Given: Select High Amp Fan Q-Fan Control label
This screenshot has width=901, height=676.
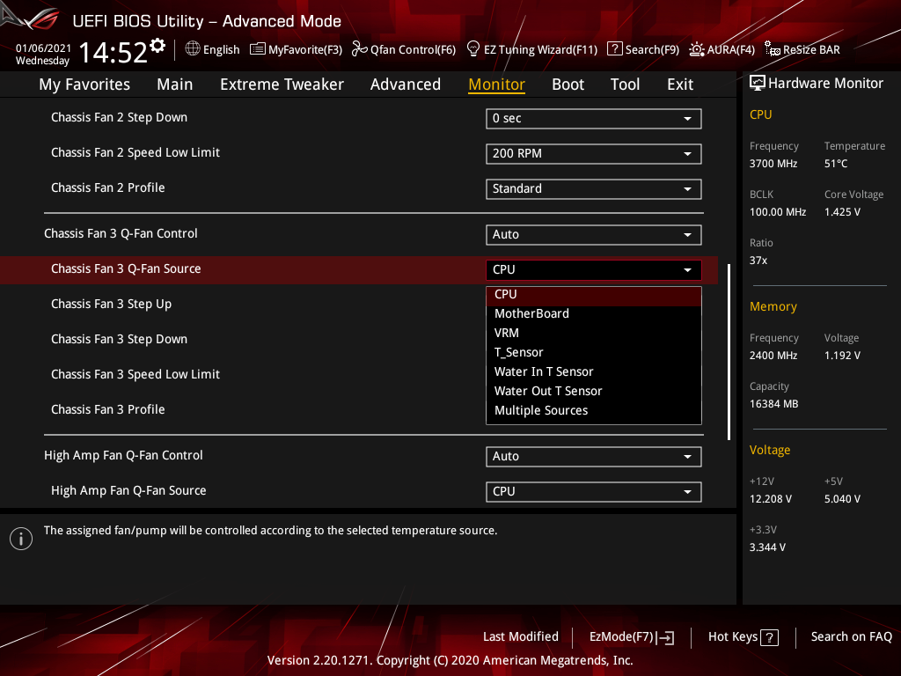Looking at the screenshot, I should coord(123,455).
